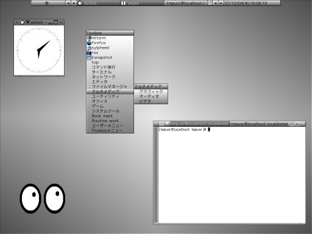Close the xclock window

(x=61, y=23)
